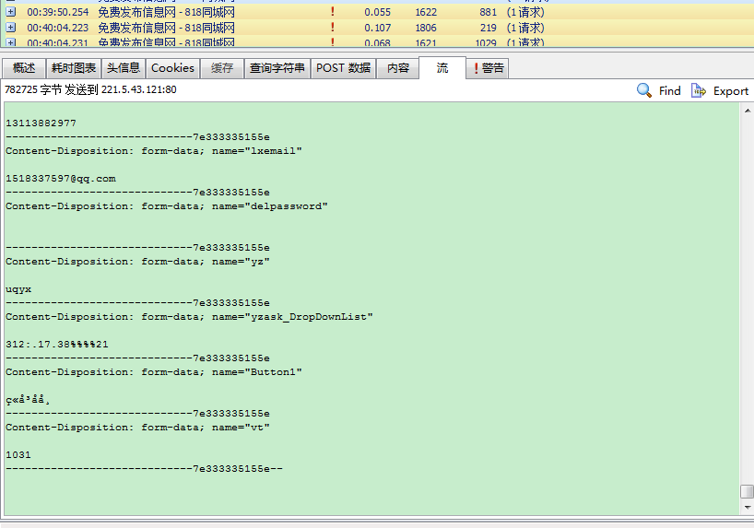
Task: Click the 1622 sent bytes value
Action: (x=426, y=12)
